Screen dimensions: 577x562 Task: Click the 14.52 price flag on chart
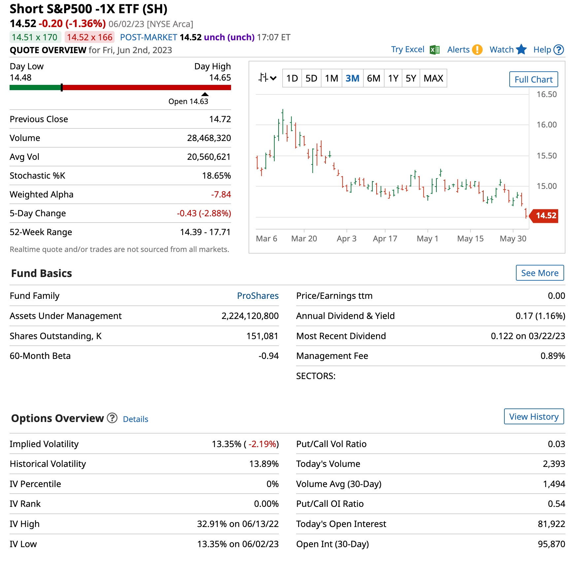544,216
